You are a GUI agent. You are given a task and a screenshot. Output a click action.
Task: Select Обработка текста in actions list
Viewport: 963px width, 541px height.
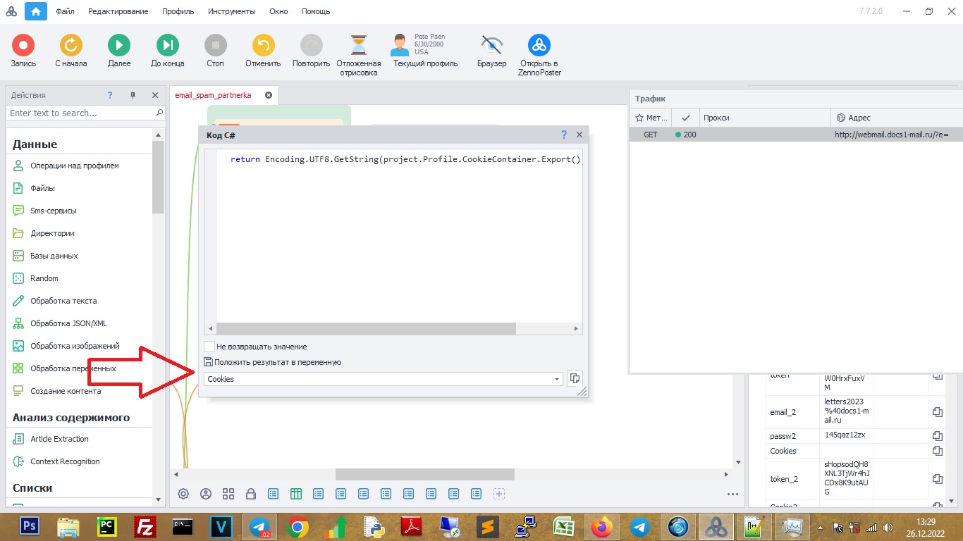pyautogui.click(x=63, y=301)
